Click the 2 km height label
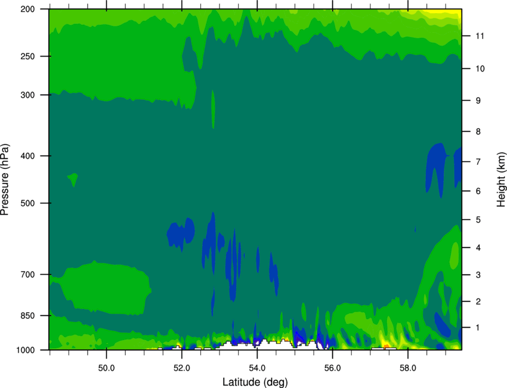This screenshot has height=388, width=507. [478, 301]
